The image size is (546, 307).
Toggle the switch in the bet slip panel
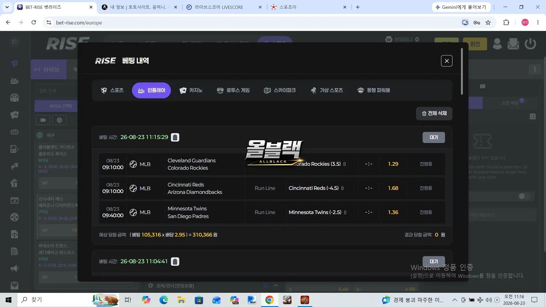[524, 196]
